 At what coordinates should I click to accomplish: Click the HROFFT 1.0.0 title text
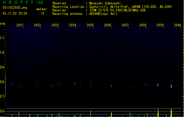23,2
